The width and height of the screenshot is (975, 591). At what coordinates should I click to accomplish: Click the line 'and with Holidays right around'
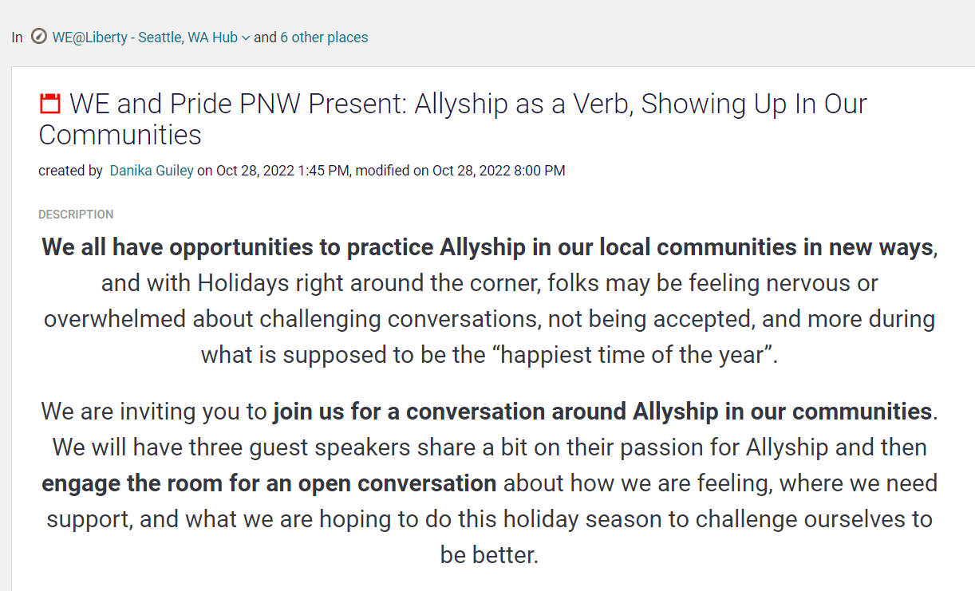(x=490, y=283)
